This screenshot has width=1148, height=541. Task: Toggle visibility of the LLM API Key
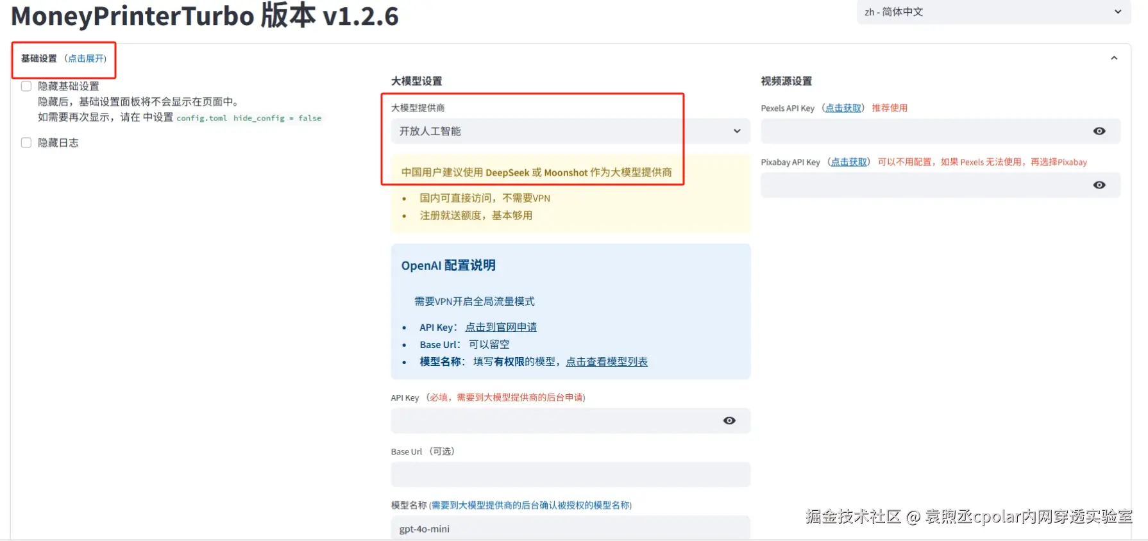coord(729,421)
